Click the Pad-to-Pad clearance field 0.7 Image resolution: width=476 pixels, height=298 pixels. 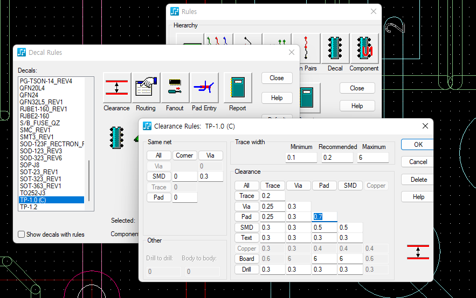click(325, 217)
